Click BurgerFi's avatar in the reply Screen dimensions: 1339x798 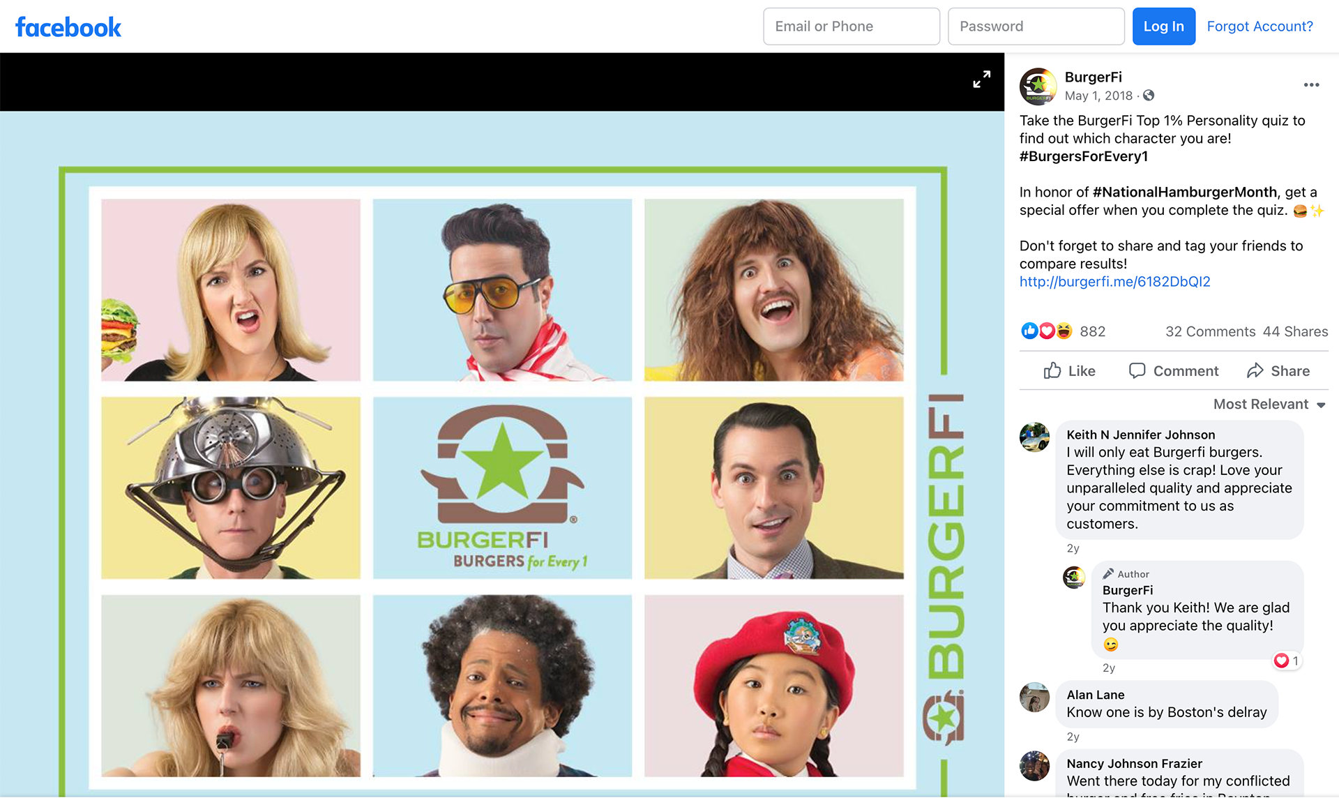pyautogui.click(x=1074, y=578)
